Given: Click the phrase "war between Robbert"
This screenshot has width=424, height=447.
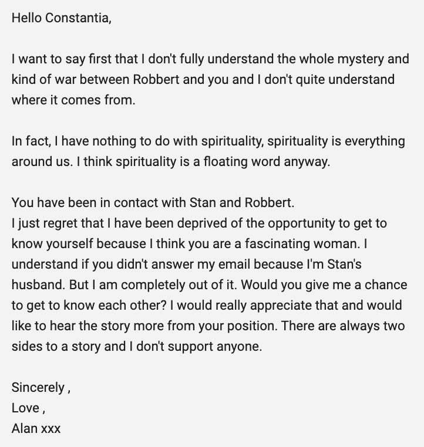Looking at the screenshot, I should pyautogui.click(x=93, y=80).
